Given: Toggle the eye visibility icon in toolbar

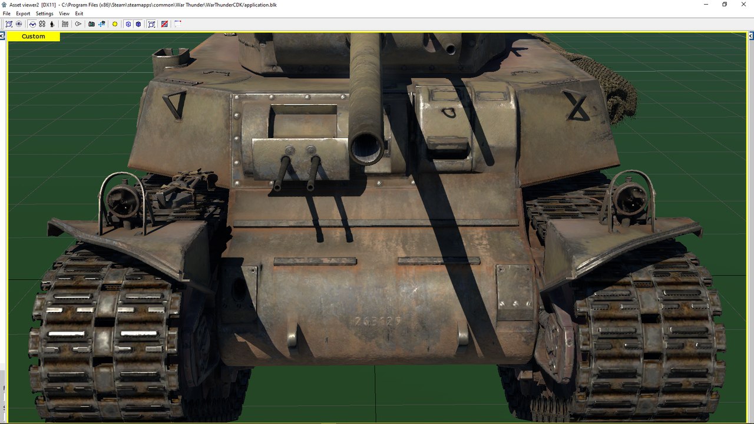Looking at the screenshot, I should (x=19, y=24).
